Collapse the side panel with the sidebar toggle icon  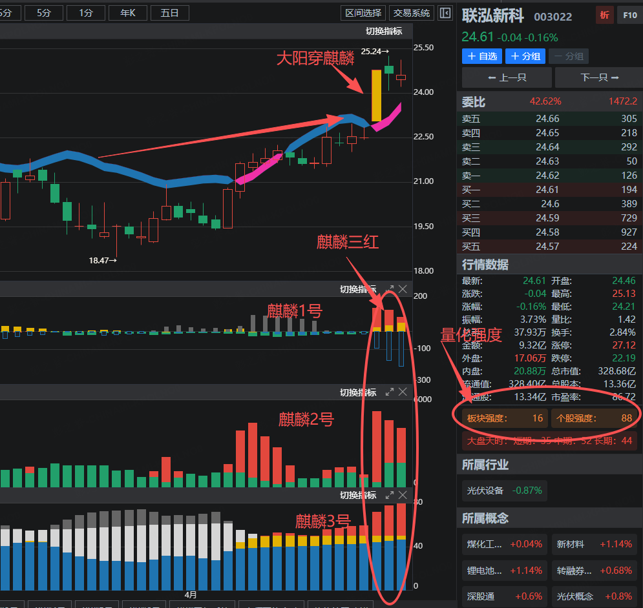[445, 13]
